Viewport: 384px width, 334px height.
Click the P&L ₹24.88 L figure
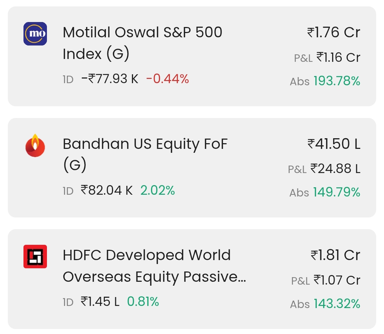[324, 169]
